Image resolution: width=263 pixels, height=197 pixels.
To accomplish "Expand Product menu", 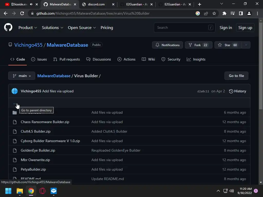I will [x=28, y=28].
